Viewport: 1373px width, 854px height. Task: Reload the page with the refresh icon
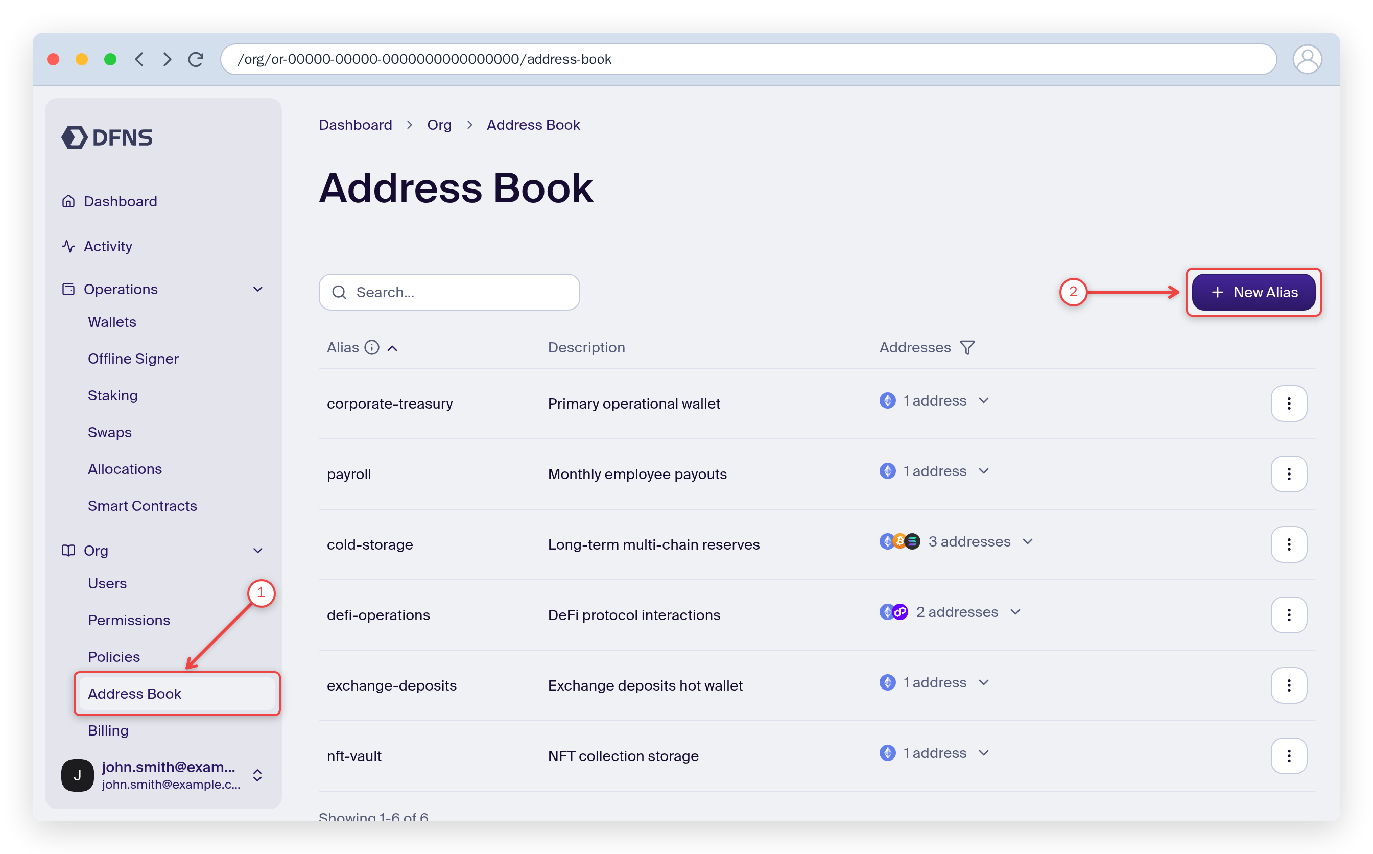[196, 59]
